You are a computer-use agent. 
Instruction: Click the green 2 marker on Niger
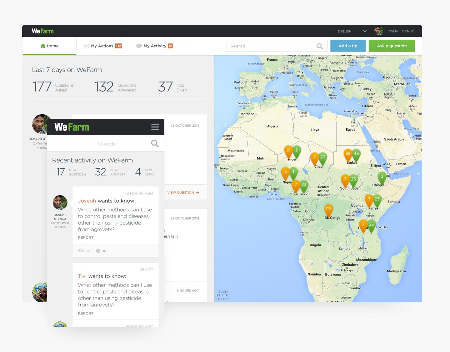[297, 151]
